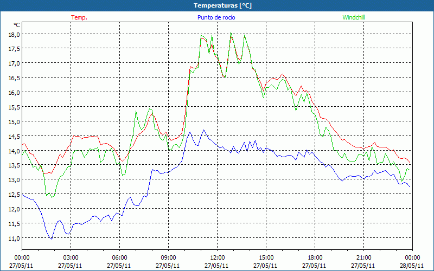Click the 18,0 y-axis value
The width and height of the screenshot is (434, 271).
coord(15,35)
